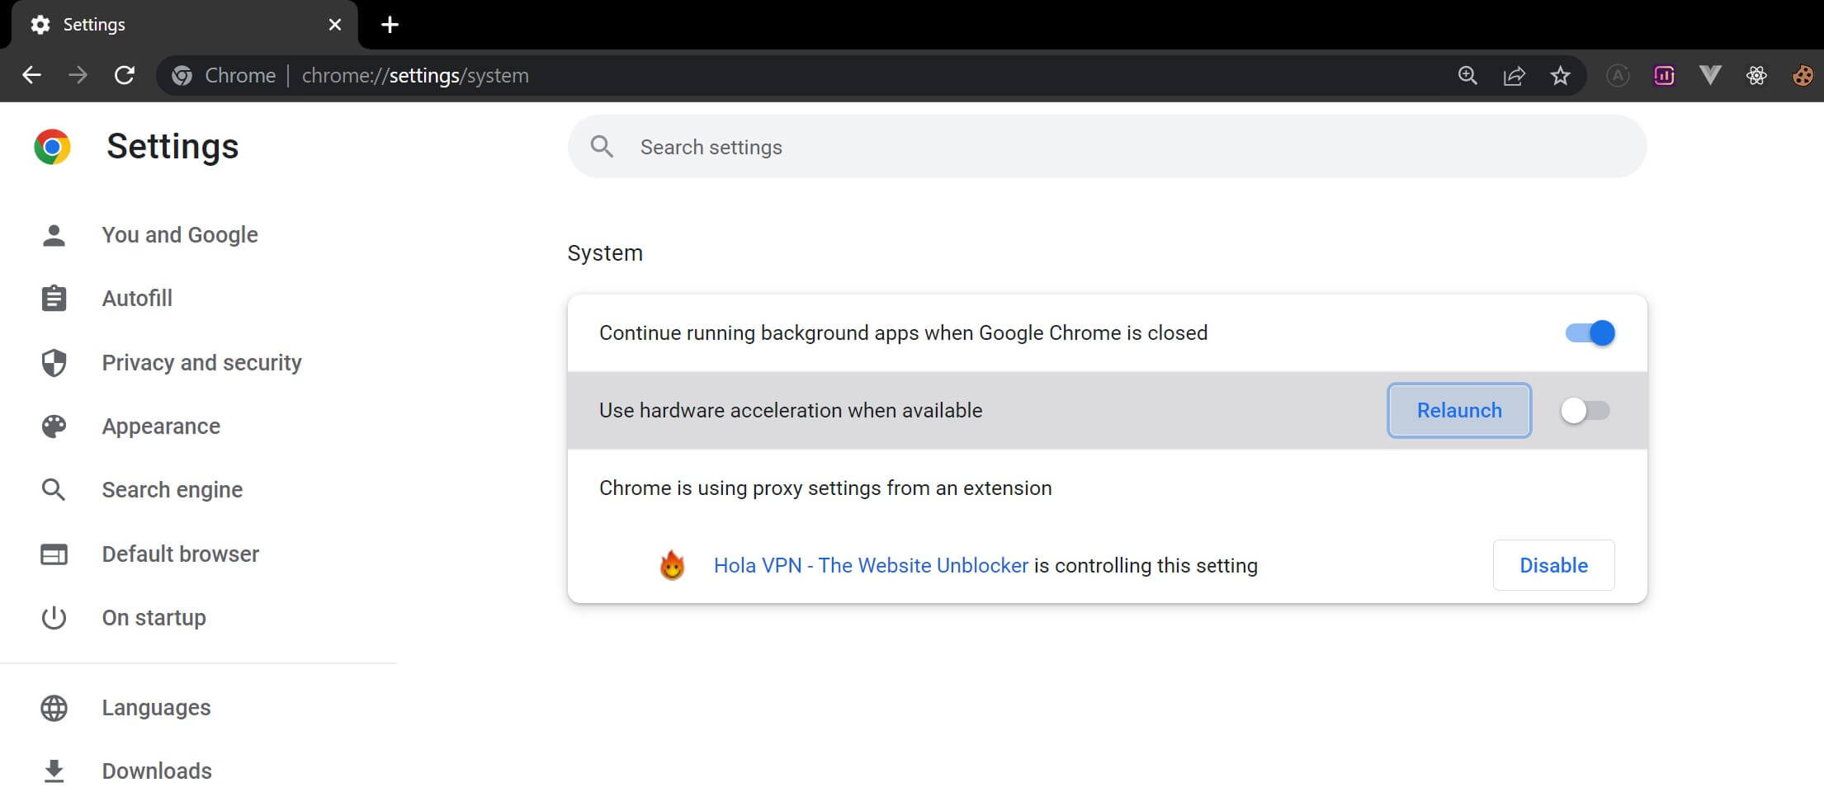Viewport: 1824px width, 792px height.
Task: Click the Hola VPN flame icon
Action: pyautogui.click(x=672, y=565)
